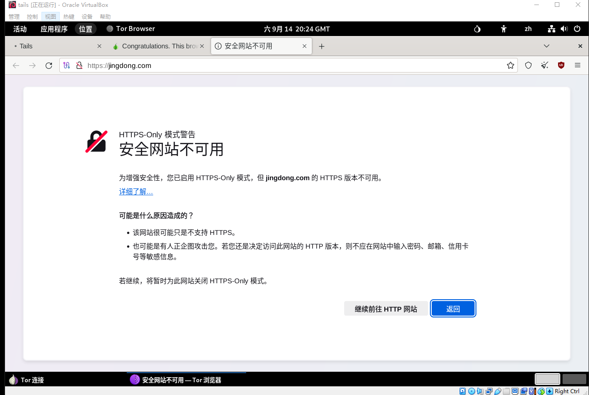Click VirtualBox audio status icon

coord(480,391)
